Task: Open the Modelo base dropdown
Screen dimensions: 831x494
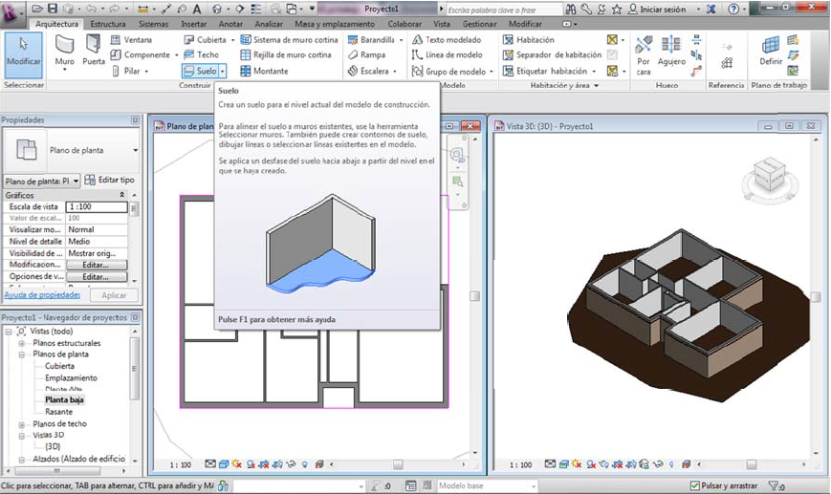Action: pyautogui.click(x=487, y=485)
